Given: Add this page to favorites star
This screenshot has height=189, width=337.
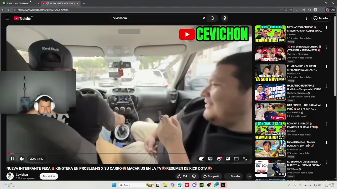Looking at the screenshot, I should pos(291,10).
